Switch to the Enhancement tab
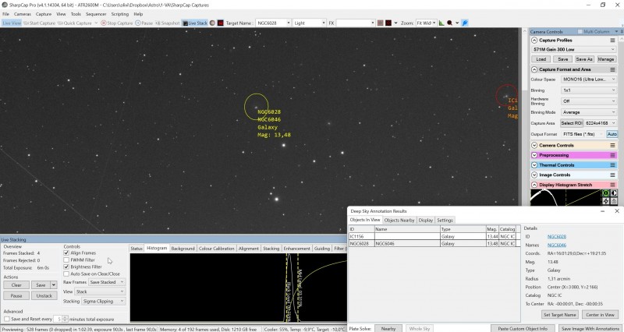624x332 pixels. pyautogui.click(x=297, y=249)
